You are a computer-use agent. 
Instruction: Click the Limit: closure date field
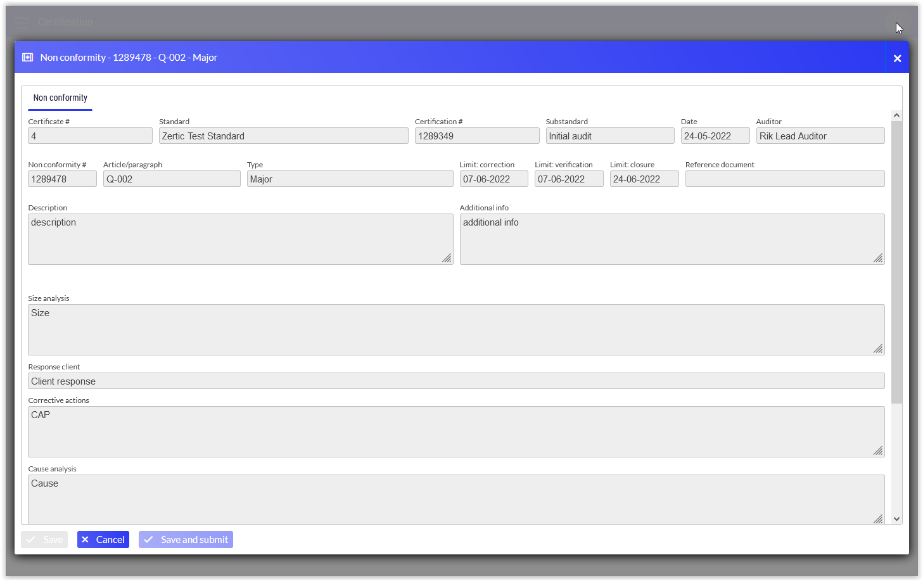[644, 179]
